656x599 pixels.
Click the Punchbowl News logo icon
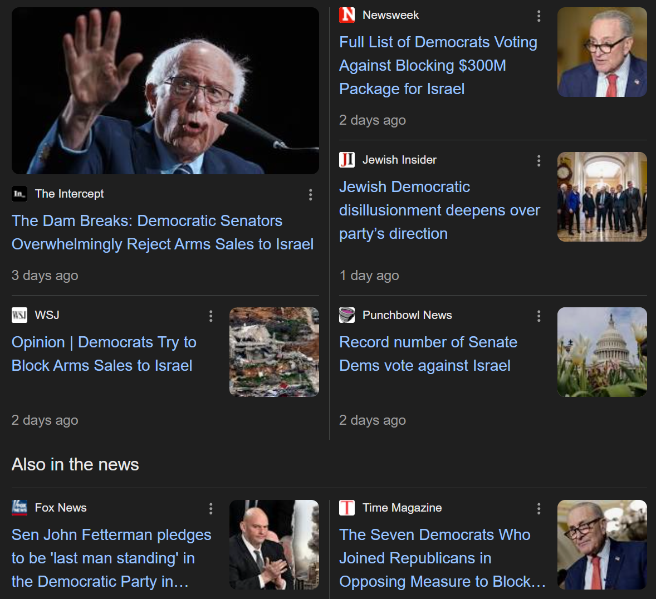[x=347, y=315]
